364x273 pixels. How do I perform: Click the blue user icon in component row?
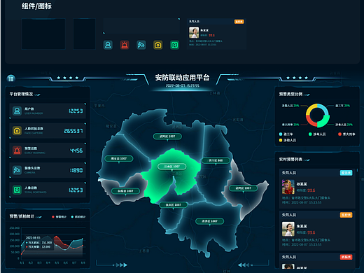coord(108,45)
